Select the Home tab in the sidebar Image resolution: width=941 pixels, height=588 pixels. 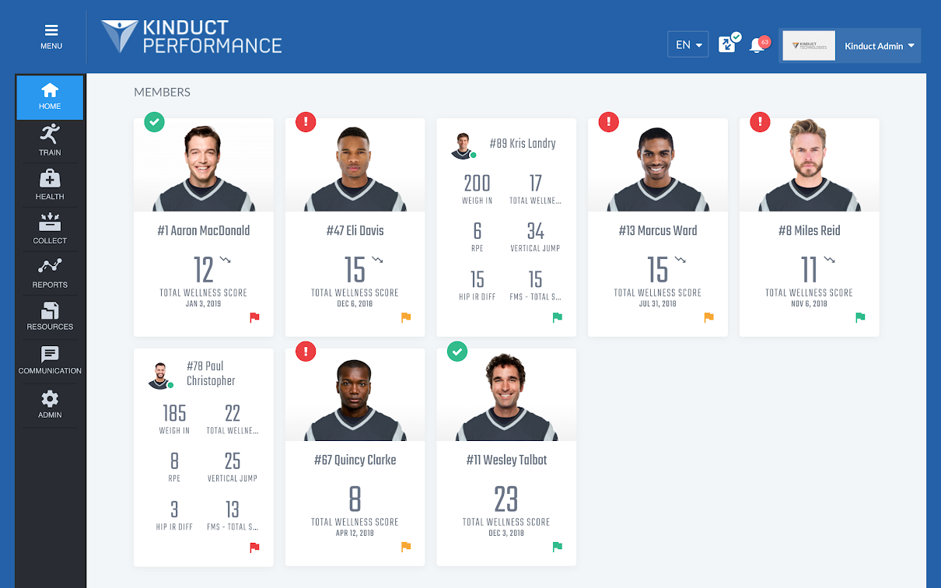[49, 96]
